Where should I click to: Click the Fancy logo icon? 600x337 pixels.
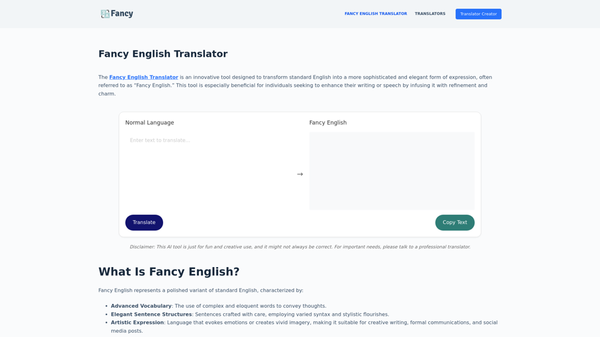tap(105, 14)
